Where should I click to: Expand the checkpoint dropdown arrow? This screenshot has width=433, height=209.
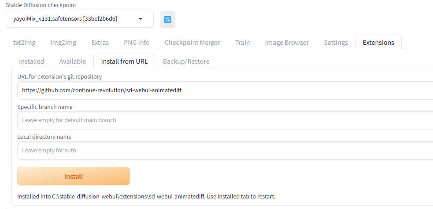click(x=140, y=19)
